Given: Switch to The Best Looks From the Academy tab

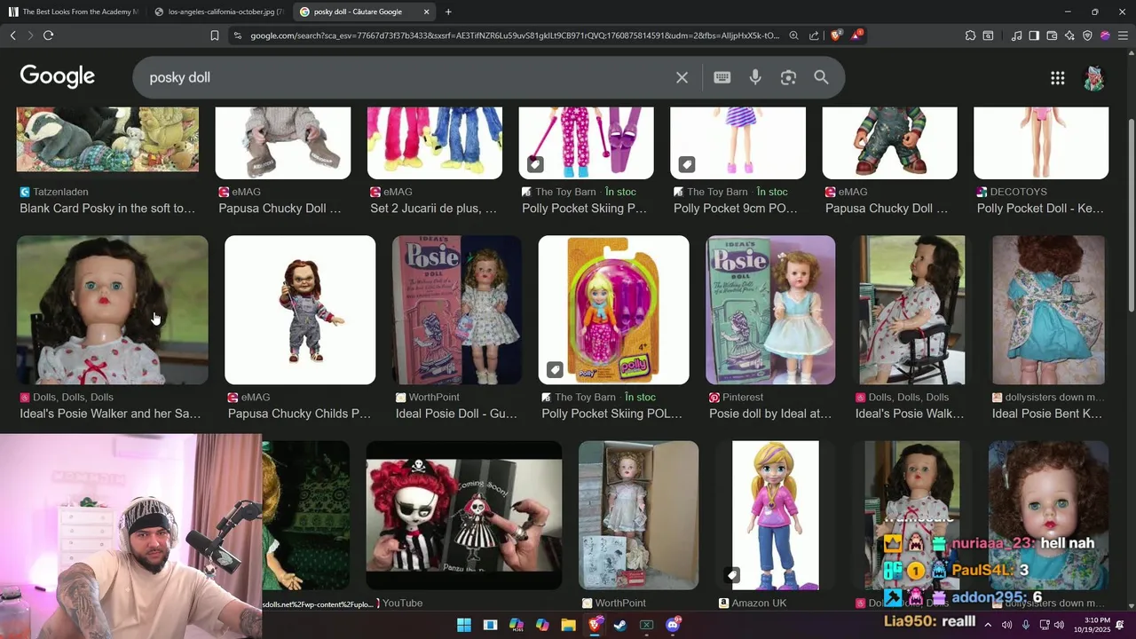Looking at the screenshot, I should pos(74,12).
